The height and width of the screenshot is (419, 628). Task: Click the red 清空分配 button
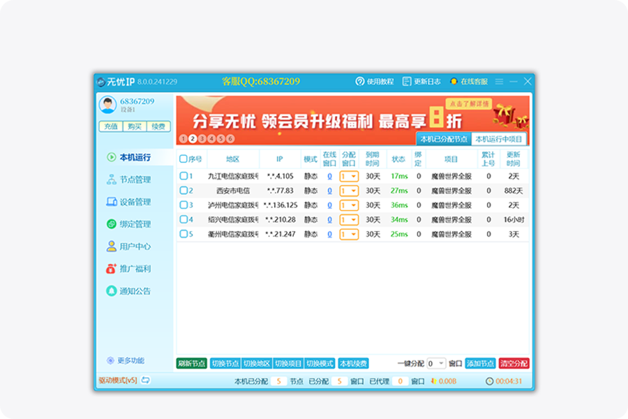tap(514, 364)
